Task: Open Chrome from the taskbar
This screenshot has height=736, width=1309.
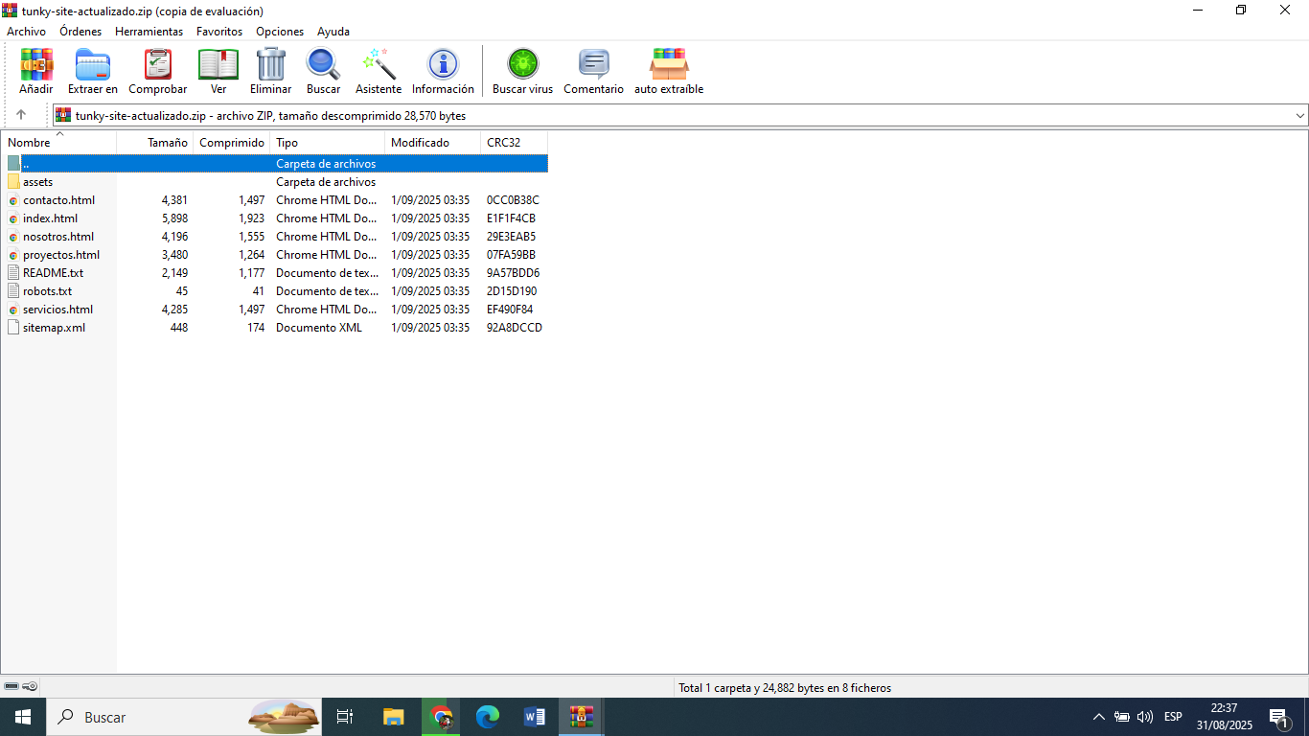Action: 441,717
